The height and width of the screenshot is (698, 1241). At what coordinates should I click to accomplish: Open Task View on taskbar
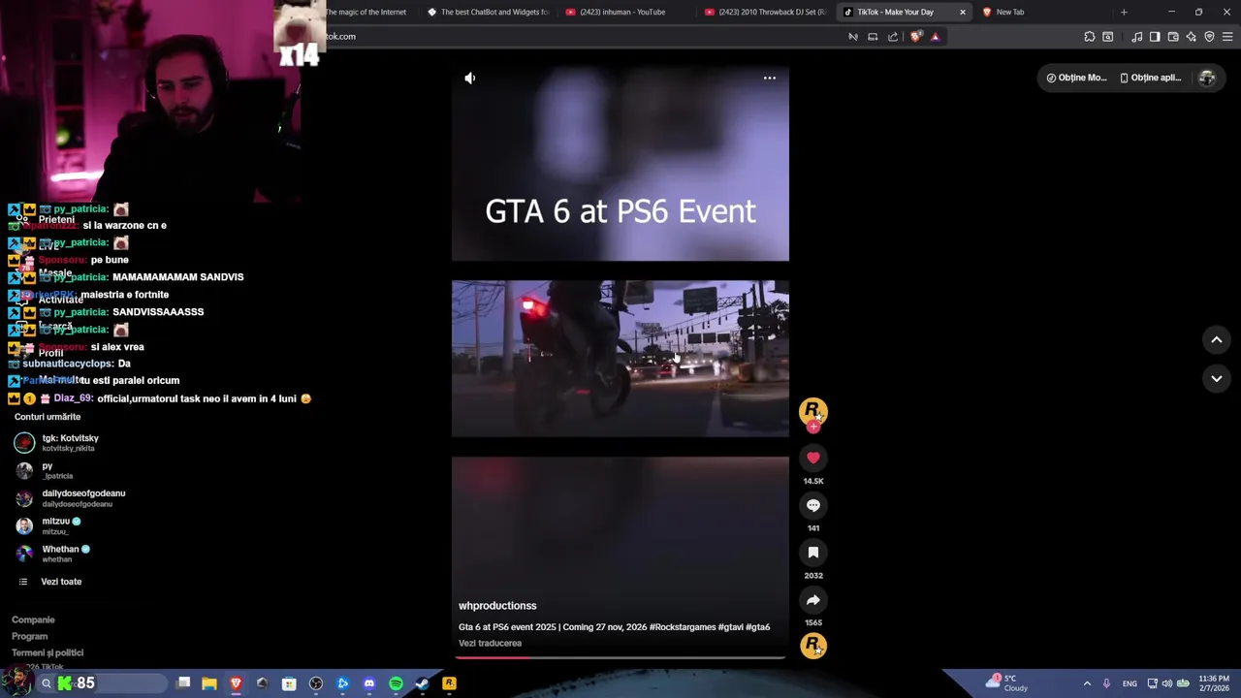[x=183, y=683]
